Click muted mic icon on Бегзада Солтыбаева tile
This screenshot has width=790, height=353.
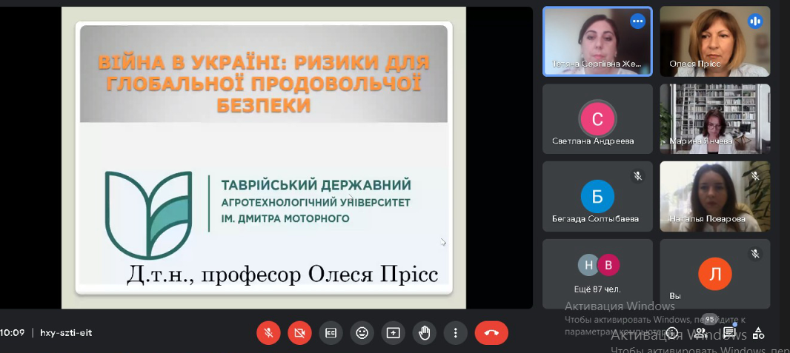pyautogui.click(x=638, y=176)
